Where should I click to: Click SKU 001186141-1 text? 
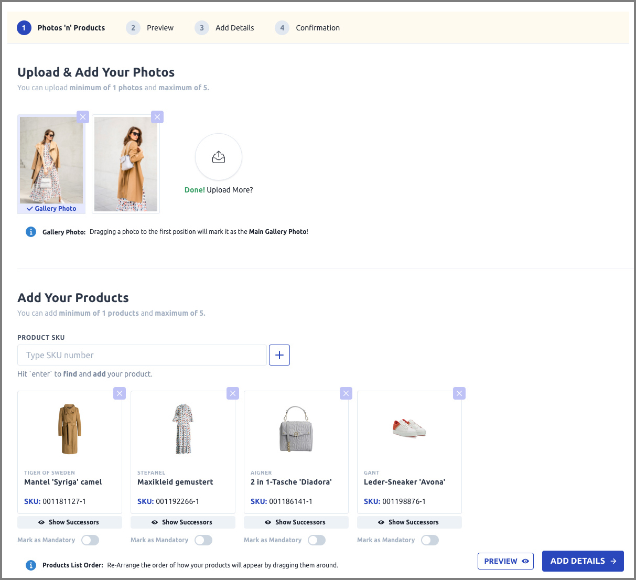tap(282, 501)
